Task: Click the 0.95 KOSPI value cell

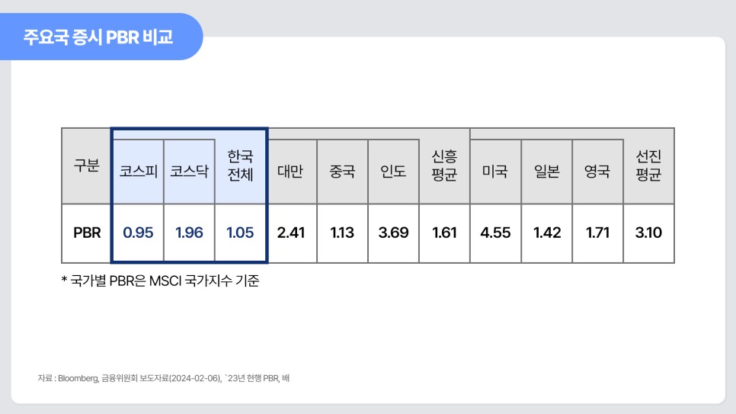Action: (x=138, y=233)
